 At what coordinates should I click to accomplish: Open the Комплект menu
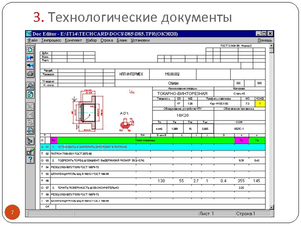coord(73,40)
